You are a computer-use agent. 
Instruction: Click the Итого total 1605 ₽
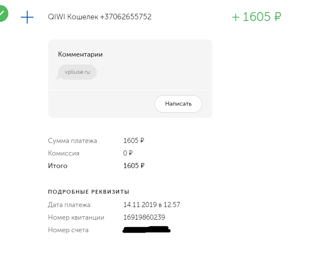pyautogui.click(x=134, y=166)
